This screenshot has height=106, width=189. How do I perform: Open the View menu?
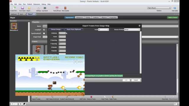click(x=20, y=4)
